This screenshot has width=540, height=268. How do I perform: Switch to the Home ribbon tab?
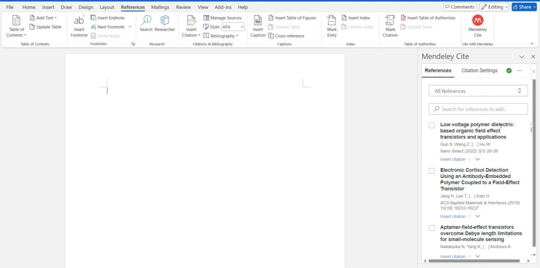pyautogui.click(x=29, y=7)
